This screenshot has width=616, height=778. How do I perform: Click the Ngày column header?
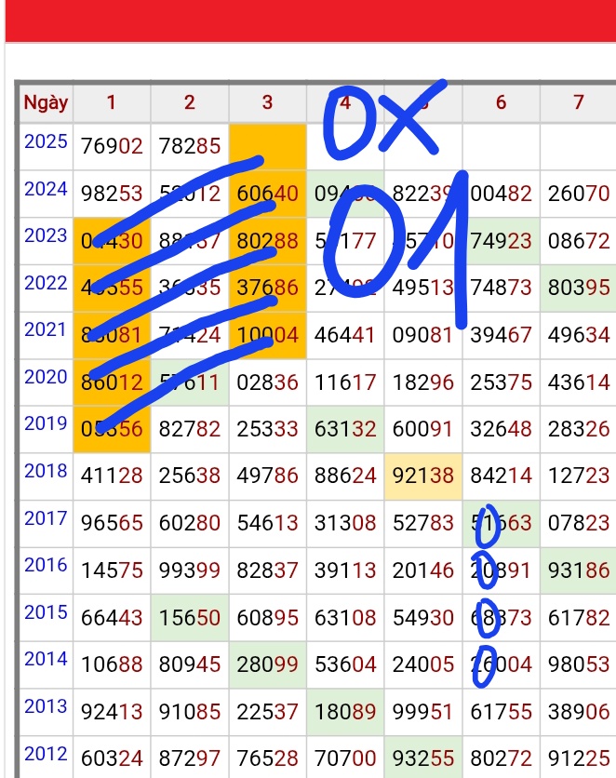[x=46, y=102]
